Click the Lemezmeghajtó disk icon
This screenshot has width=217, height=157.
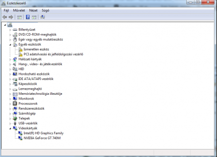(x=15, y=89)
